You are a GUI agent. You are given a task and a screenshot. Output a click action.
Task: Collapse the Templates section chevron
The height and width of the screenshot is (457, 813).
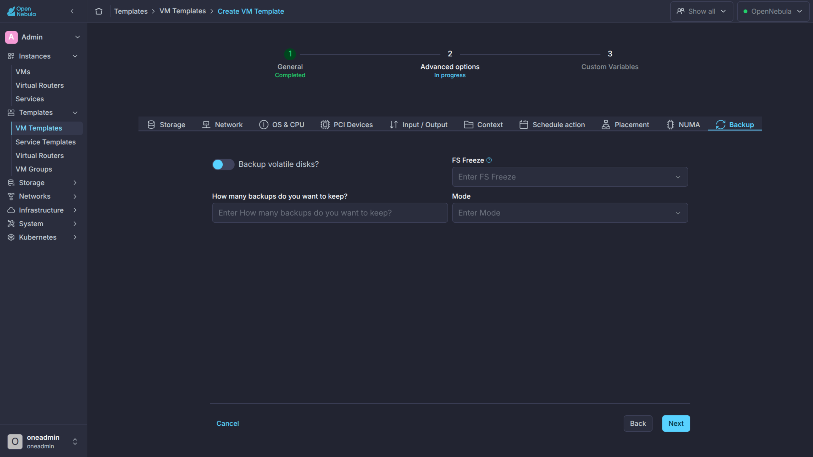75,113
